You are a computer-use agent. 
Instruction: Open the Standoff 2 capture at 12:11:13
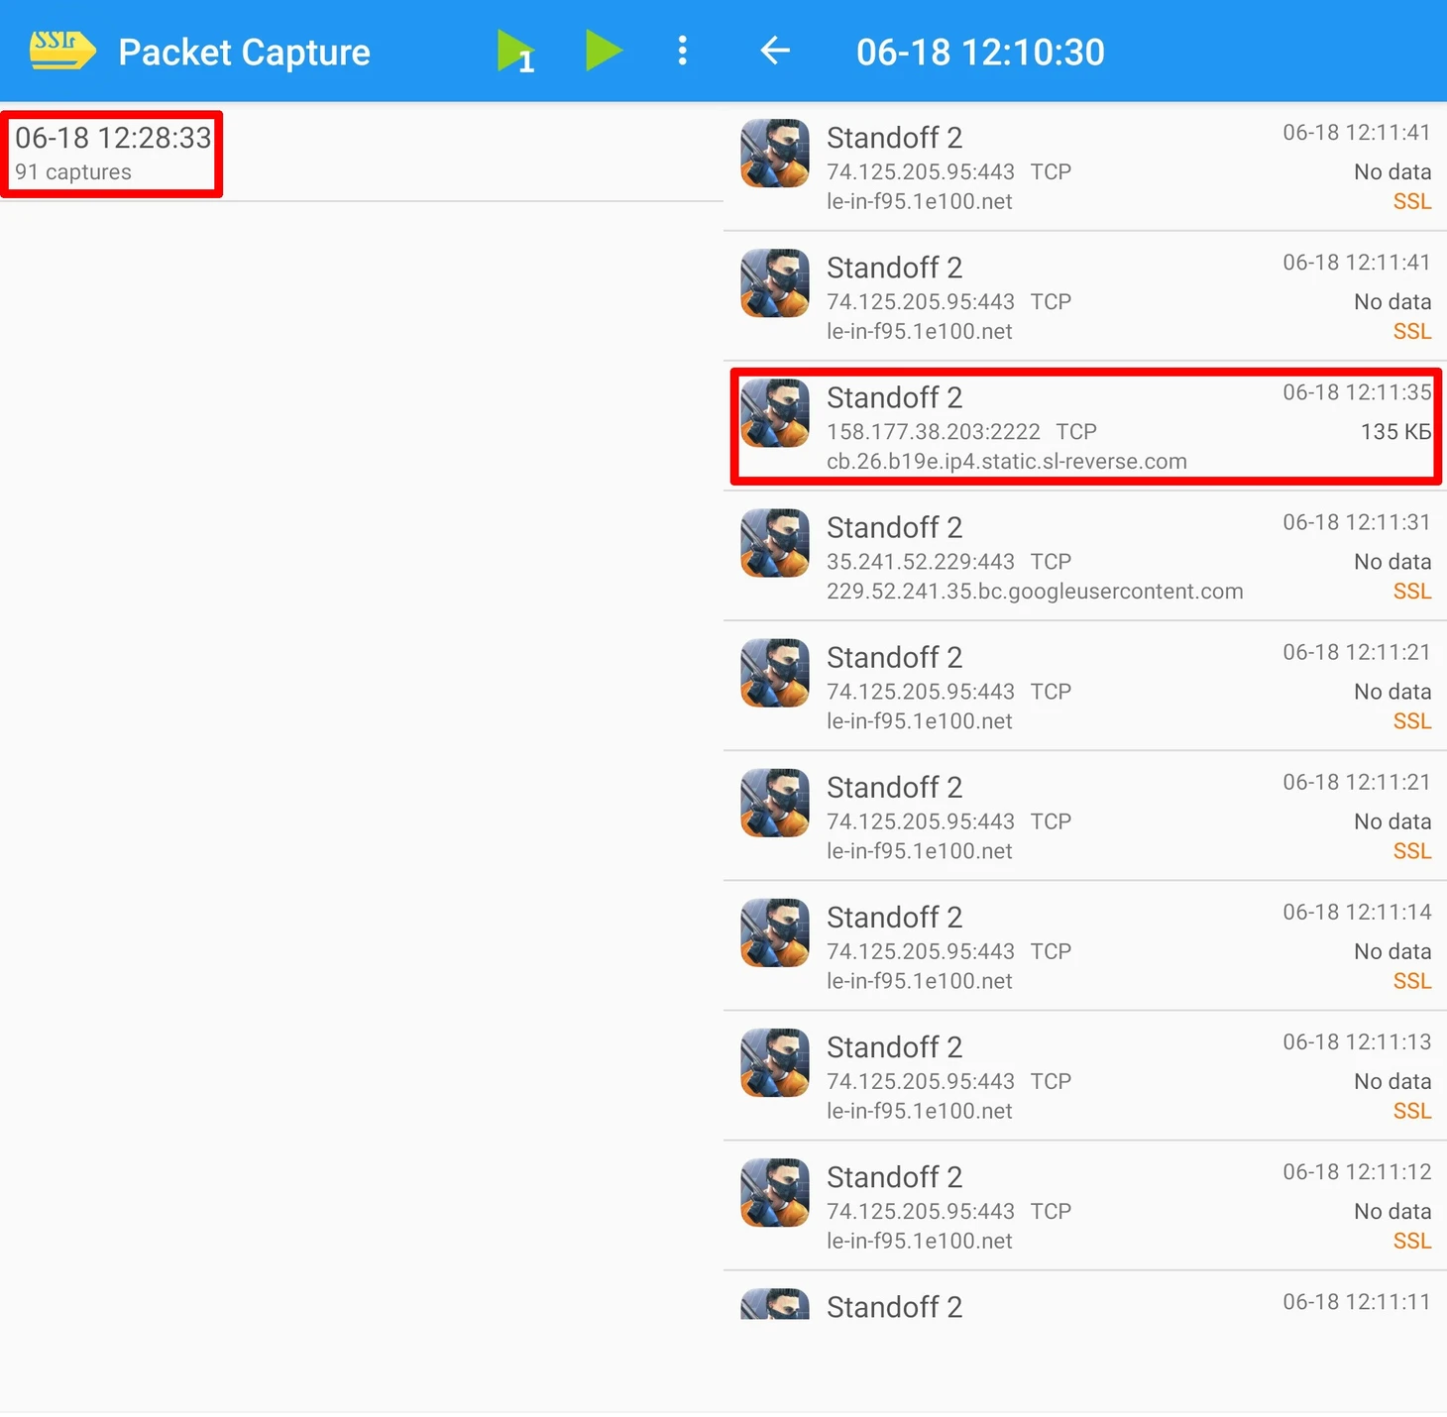tap(1085, 1076)
